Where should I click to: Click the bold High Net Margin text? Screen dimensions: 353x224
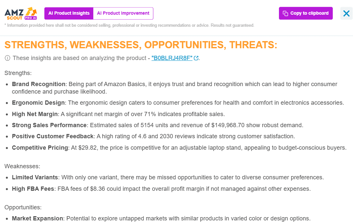click(35, 114)
